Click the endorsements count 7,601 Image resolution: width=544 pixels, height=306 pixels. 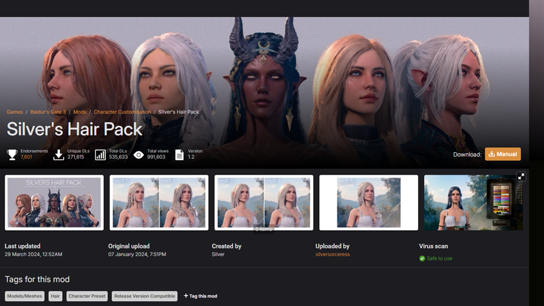pyautogui.click(x=26, y=157)
